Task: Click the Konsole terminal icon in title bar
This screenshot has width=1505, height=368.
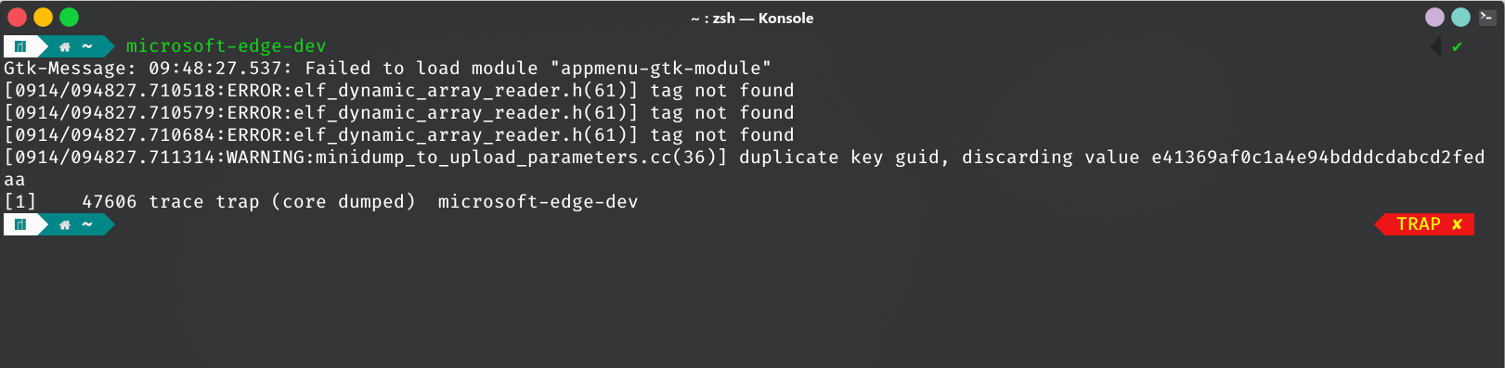Action: [1486, 17]
